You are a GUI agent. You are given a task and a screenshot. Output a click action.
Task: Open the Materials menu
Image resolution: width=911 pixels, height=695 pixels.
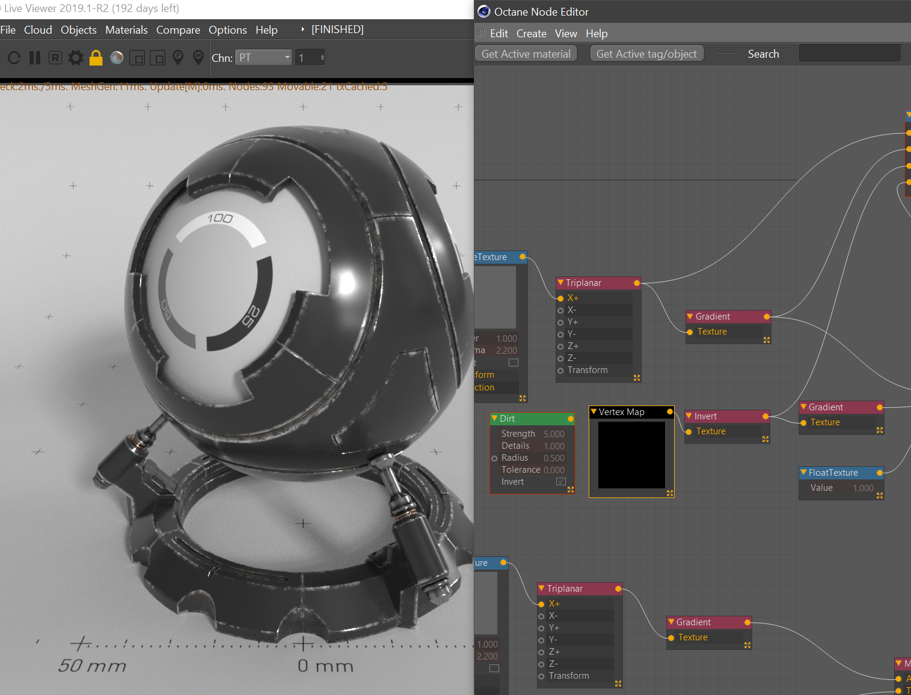126,30
